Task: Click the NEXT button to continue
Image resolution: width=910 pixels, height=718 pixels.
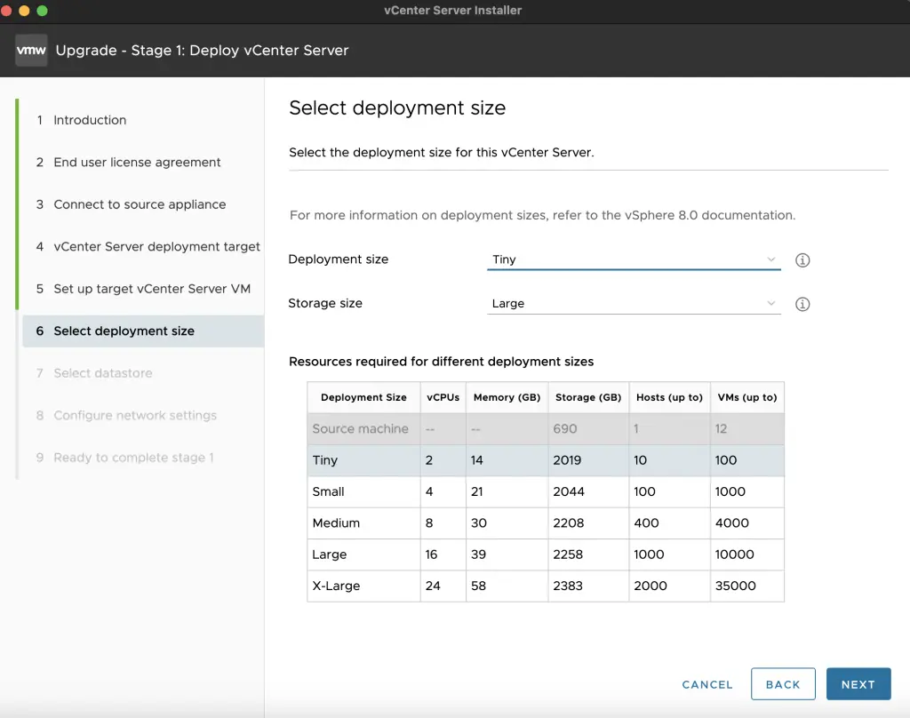Action: 858,684
